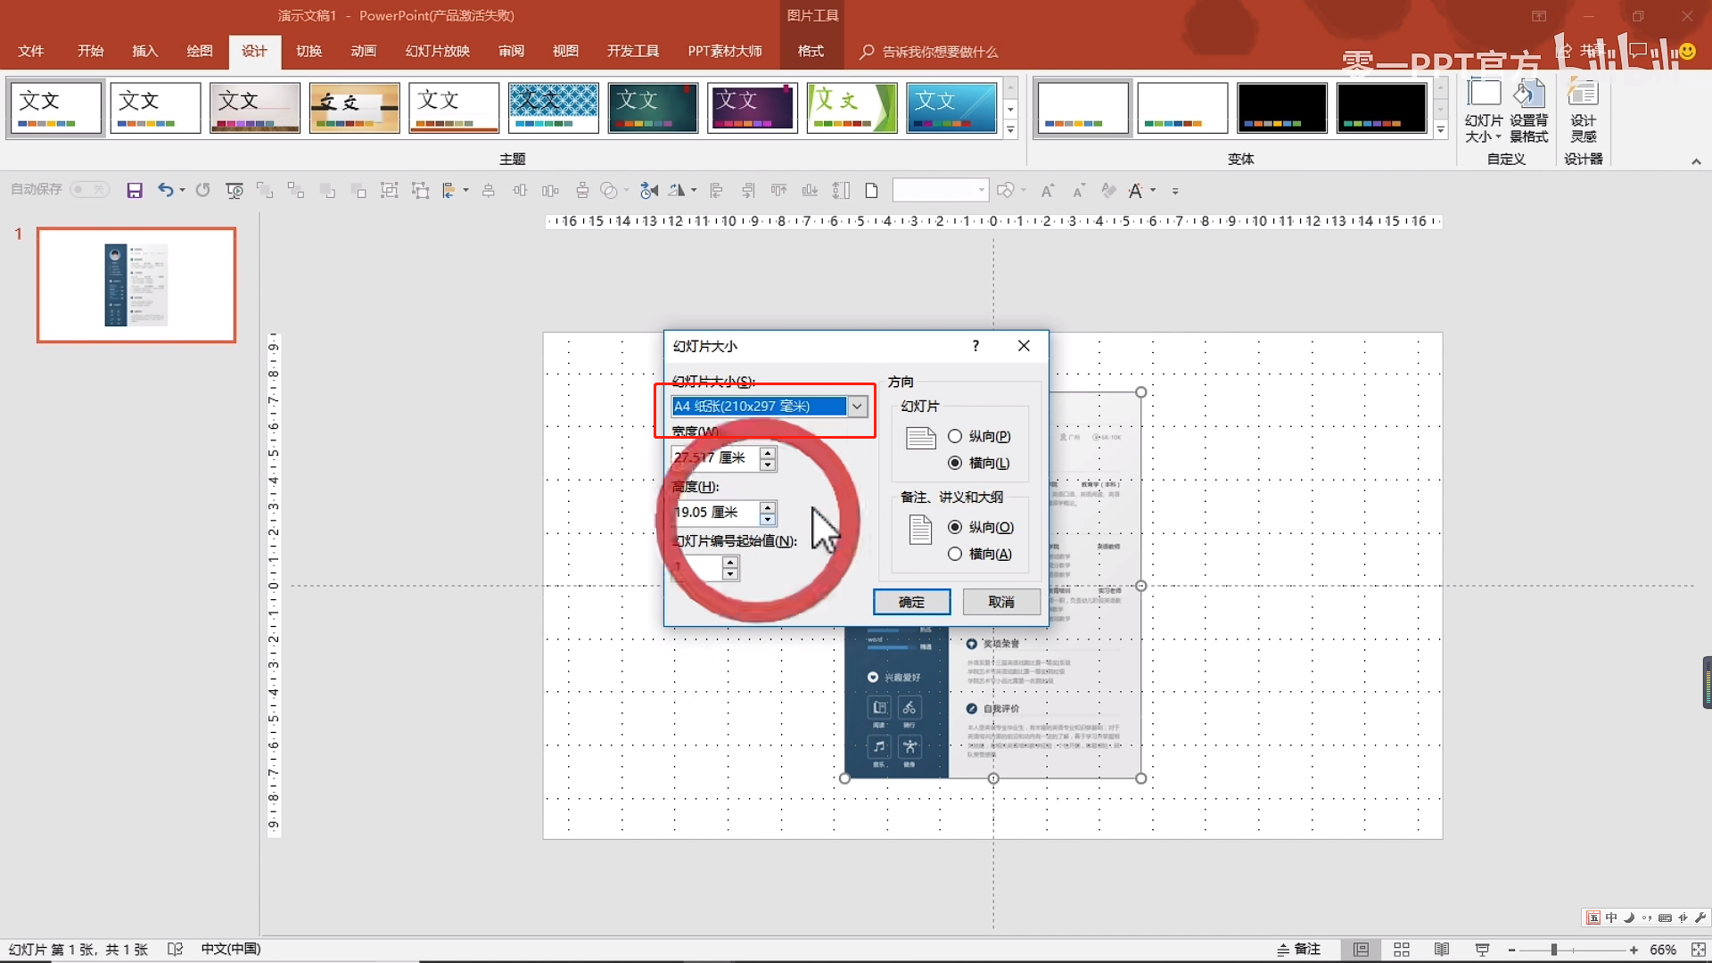The image size is (1712, 963).
Task: Click the Save icon in quick access toolbar
Action: pos(135,190)
